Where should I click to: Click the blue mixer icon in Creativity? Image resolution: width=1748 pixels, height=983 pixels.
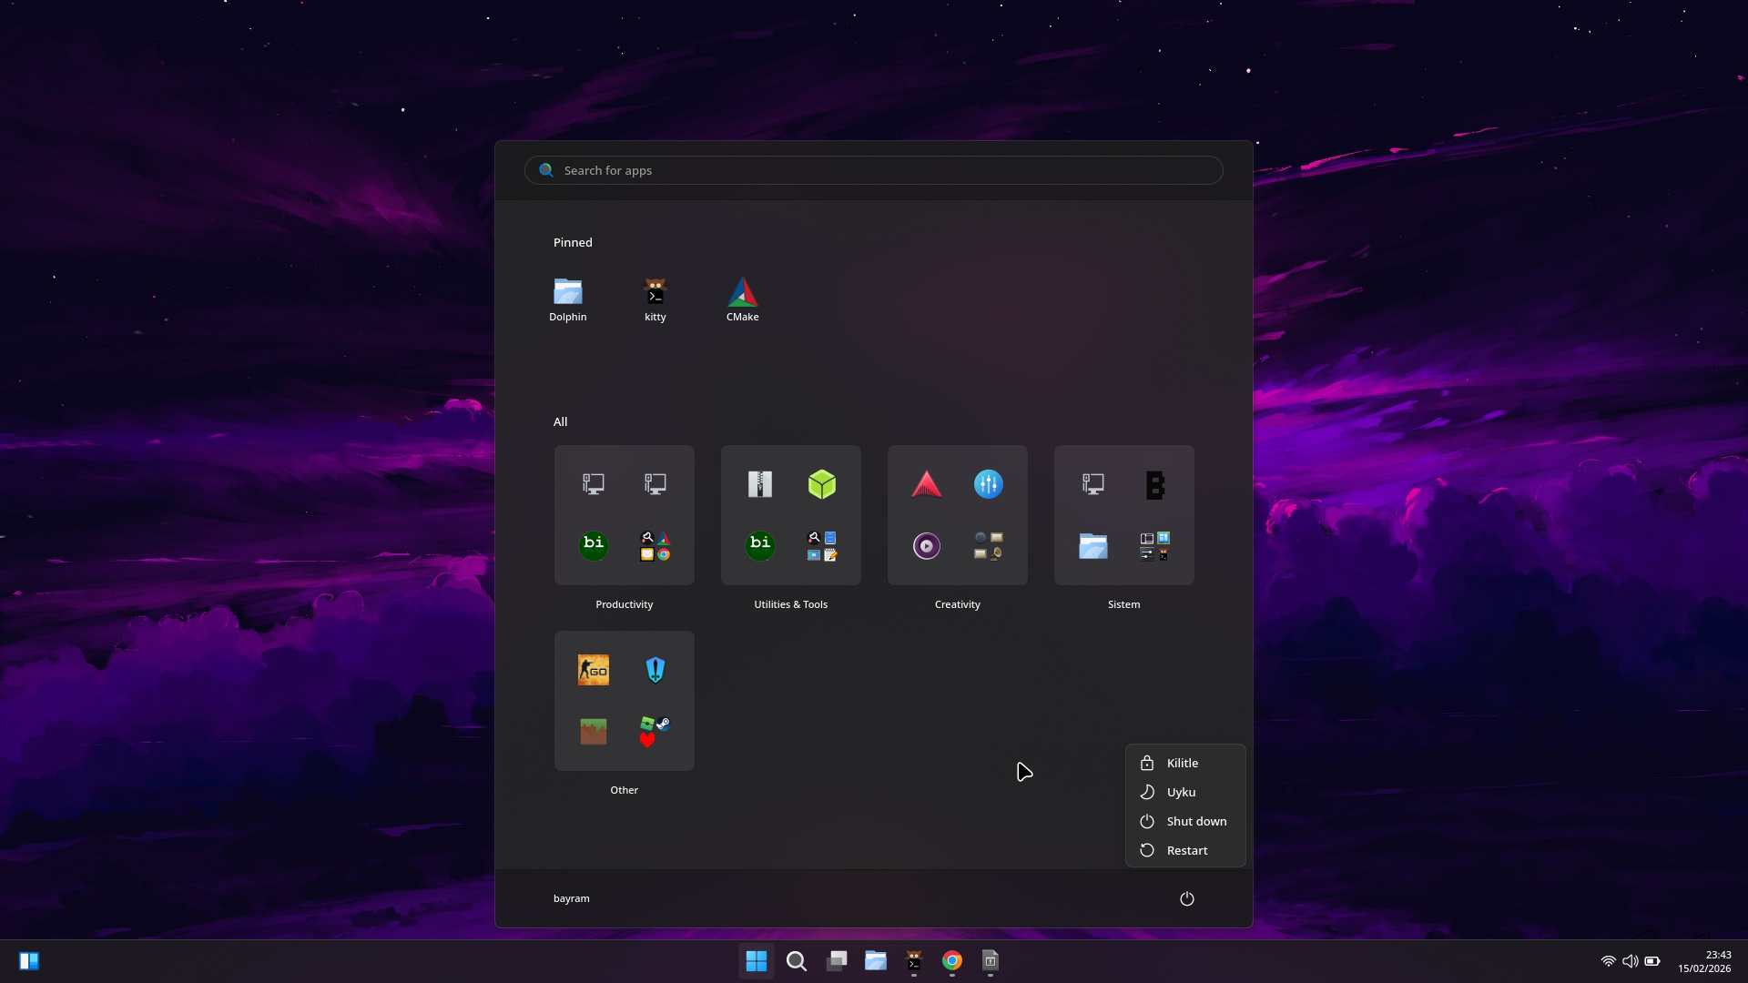[988, 484]
